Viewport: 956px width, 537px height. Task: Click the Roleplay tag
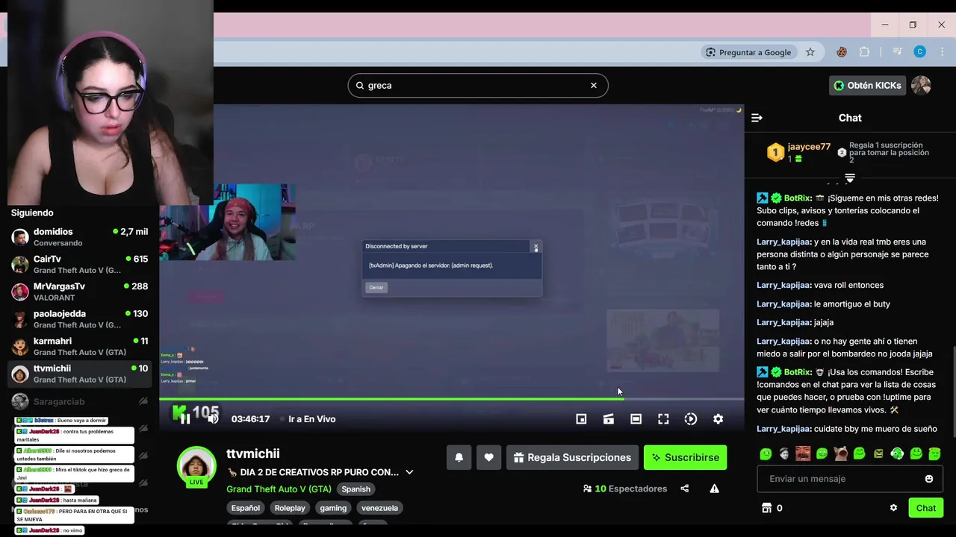point(290,508)
